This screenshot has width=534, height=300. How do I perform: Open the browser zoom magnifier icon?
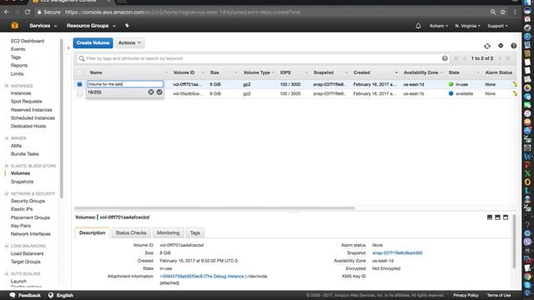click(493, 12)
